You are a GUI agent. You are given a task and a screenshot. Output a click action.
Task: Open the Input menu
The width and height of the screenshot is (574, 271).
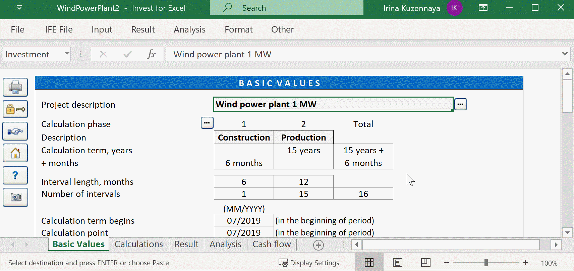click(102, 30)
